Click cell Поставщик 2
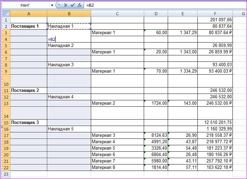Image resolution: width=247 pixels, height=179 pixels. point(29,91)
